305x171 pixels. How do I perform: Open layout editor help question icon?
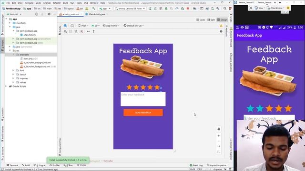pos(221,31)
